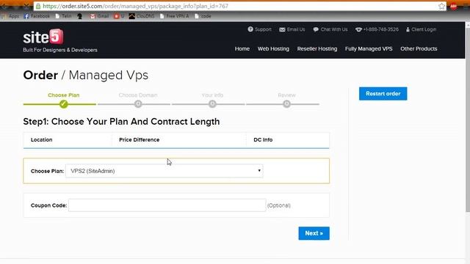This screenshot has width=470, height=264.
Task: Click the telephone icon in header
Action: [x=358, y=29]
